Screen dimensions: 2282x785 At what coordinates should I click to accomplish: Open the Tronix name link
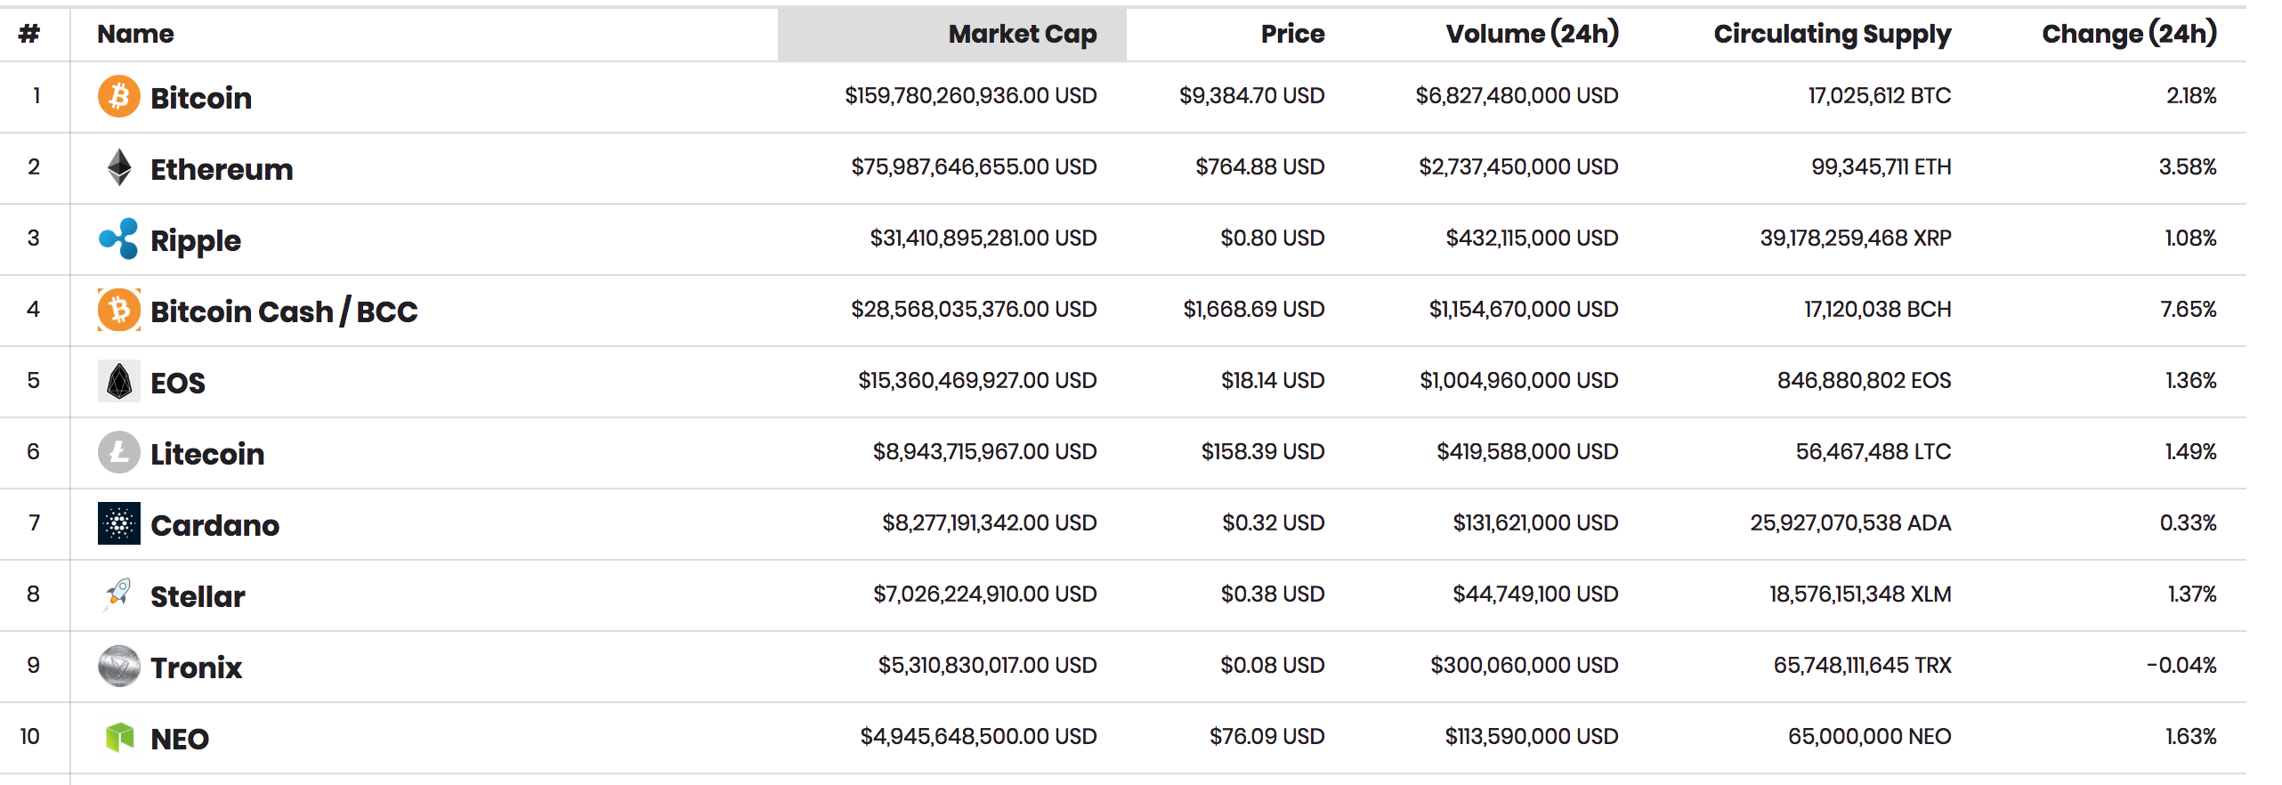pyautogui.click(x=196, y=667)
